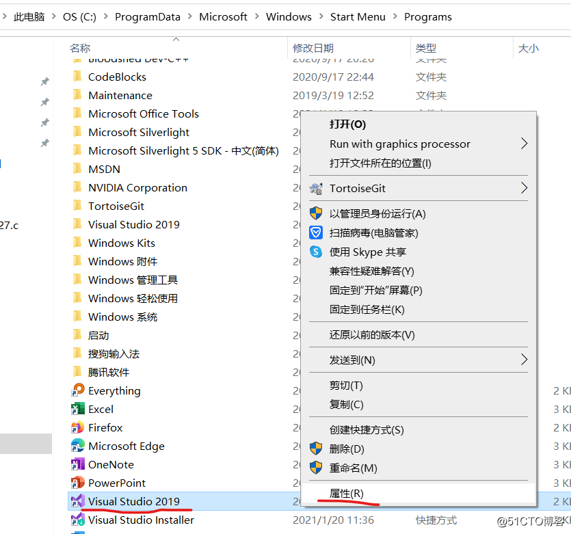Navigate to ProgramData breadcrumb segment
Screen dimensions: 571x534
tap(148, 16)
